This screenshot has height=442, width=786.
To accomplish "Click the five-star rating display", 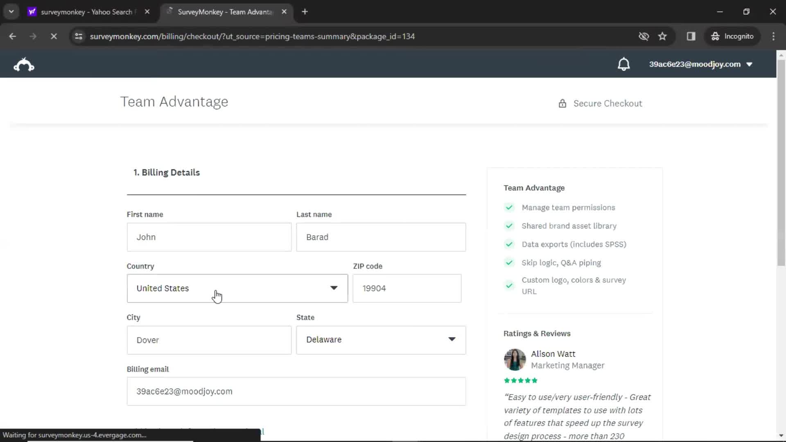I will [520, 380].
